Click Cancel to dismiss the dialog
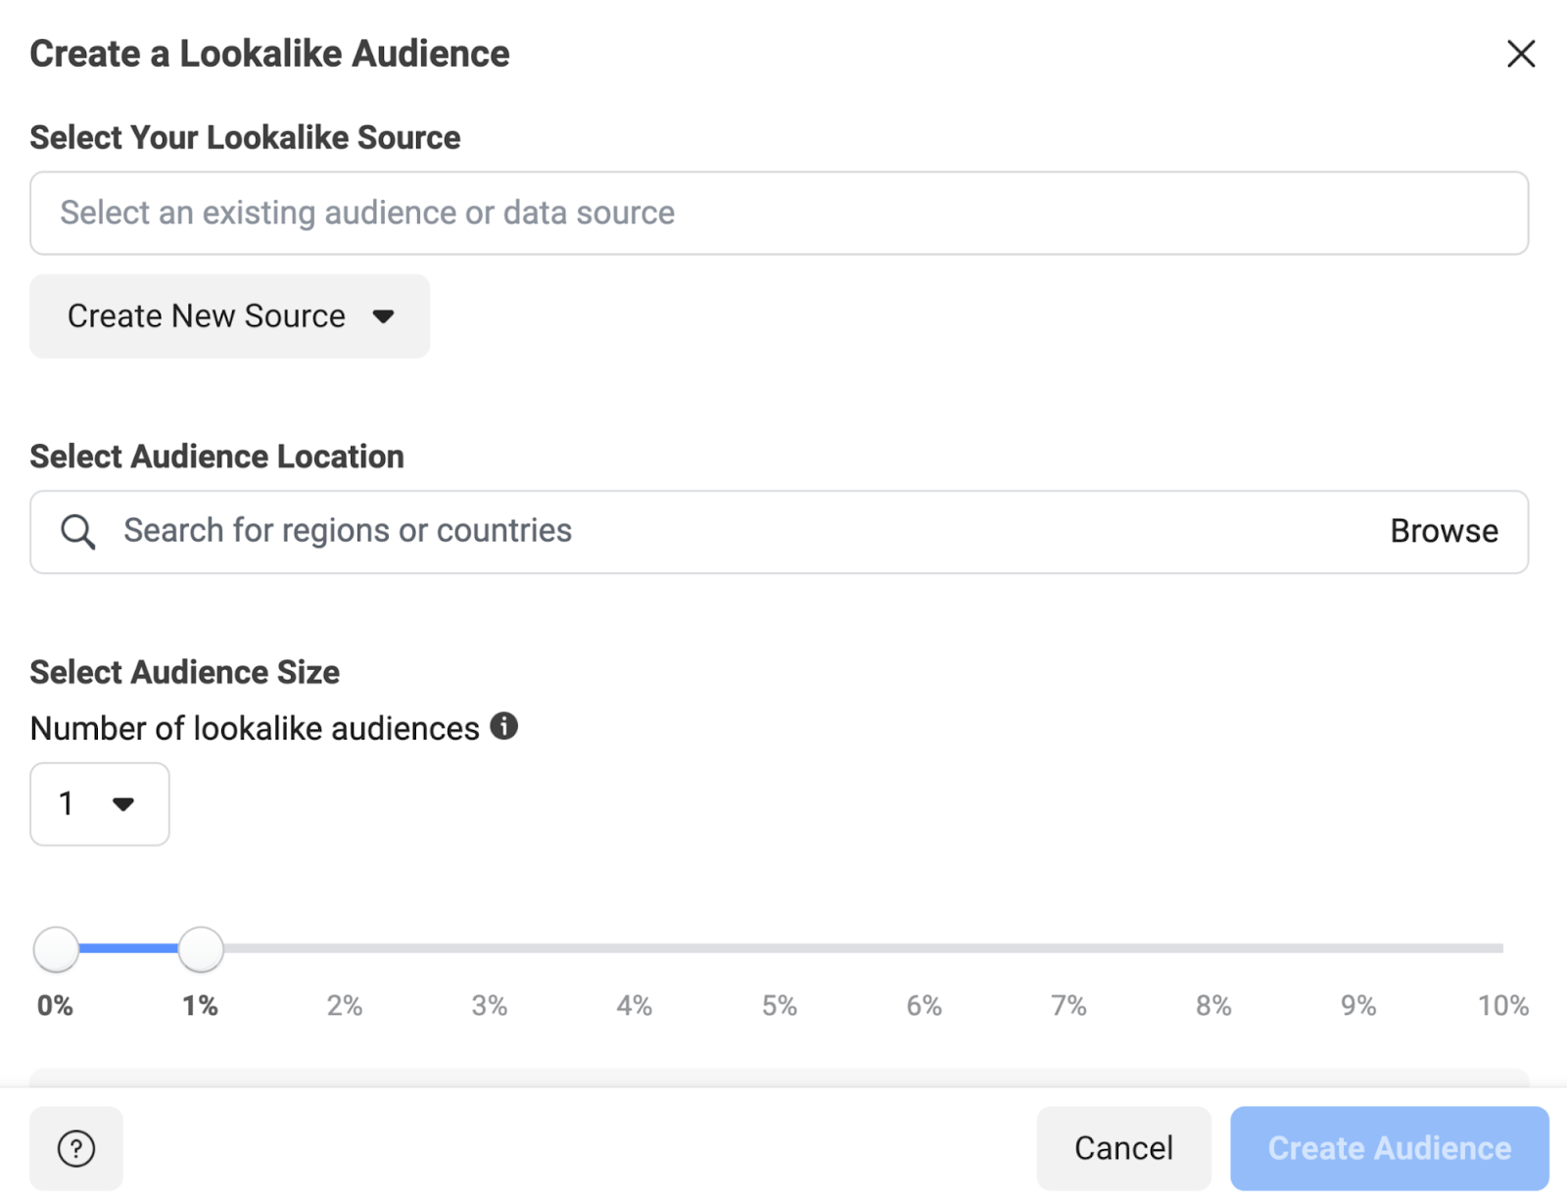This screenshot has height=1200, width=1567. pos(1122,1148)
